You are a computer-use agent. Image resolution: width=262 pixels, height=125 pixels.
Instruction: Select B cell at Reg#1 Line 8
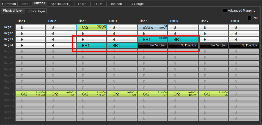pyautogui.click(x=244, y=27)
